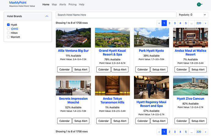
Task: Check the IHG brand checkbox
Action: [x=8, y=29]
